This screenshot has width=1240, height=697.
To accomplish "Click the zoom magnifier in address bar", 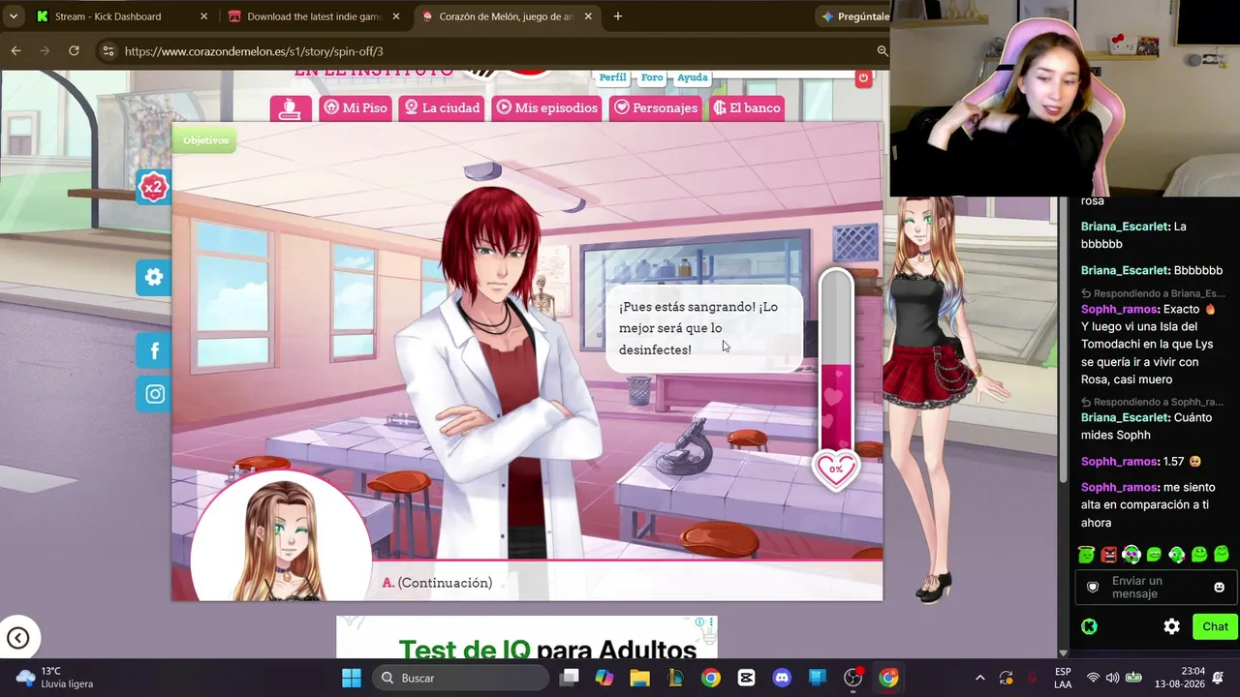I will pyautogui.click(x=883, y=51).
